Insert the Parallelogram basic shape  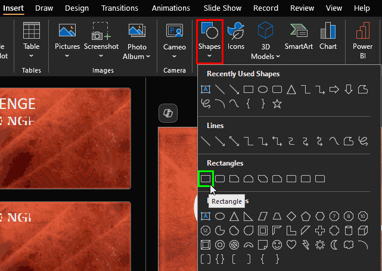[263, 216]
